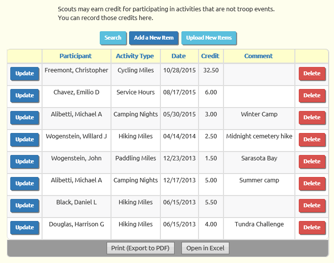Delete the Tundra Challenge entry
Image resolution: width=334 pixels, height=263 pixels.
tap(312, 228)
